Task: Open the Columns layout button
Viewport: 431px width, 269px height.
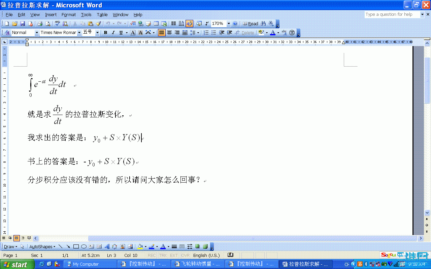Action: (x=174, y=24)
